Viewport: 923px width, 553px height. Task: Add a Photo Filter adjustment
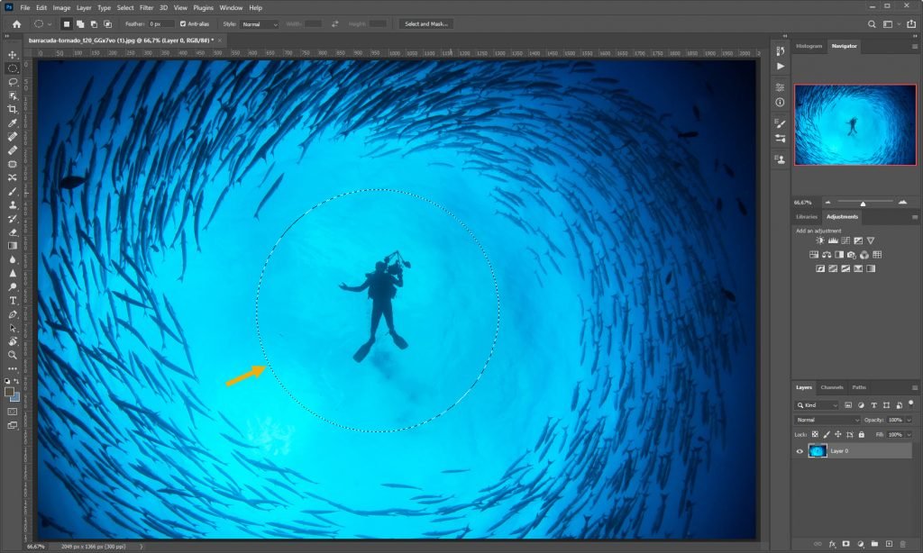[852, 255]
